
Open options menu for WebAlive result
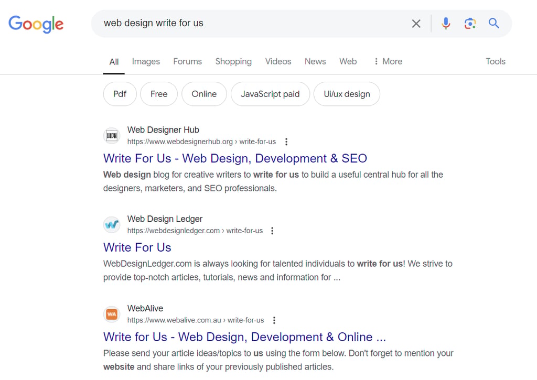pyautogui.click(x=274, y=320)
